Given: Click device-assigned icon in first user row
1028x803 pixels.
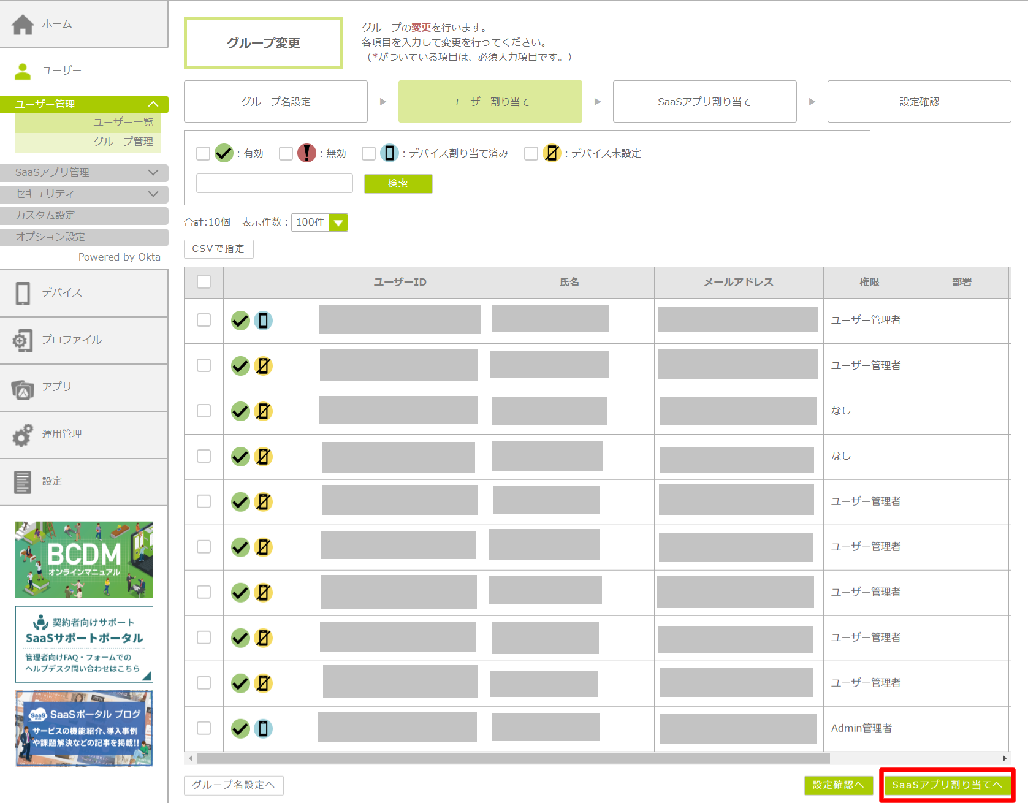Looking at the screenshot, I should [263, 321].
